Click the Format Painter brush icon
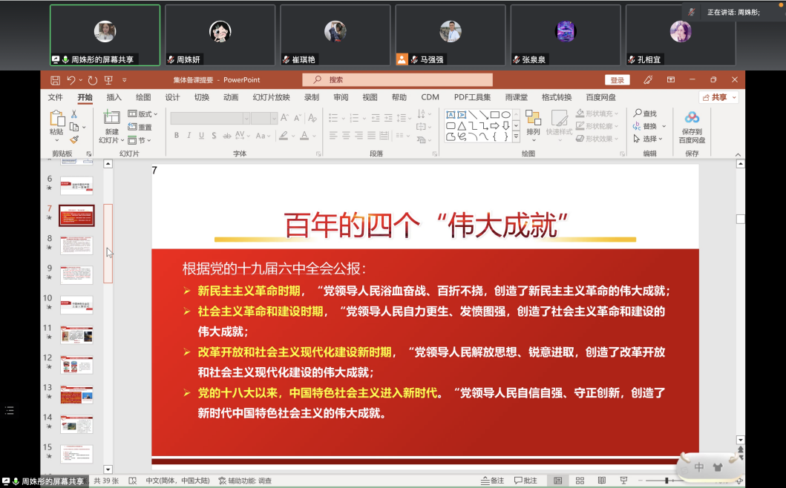786x488 pixels. pos(74,139)
